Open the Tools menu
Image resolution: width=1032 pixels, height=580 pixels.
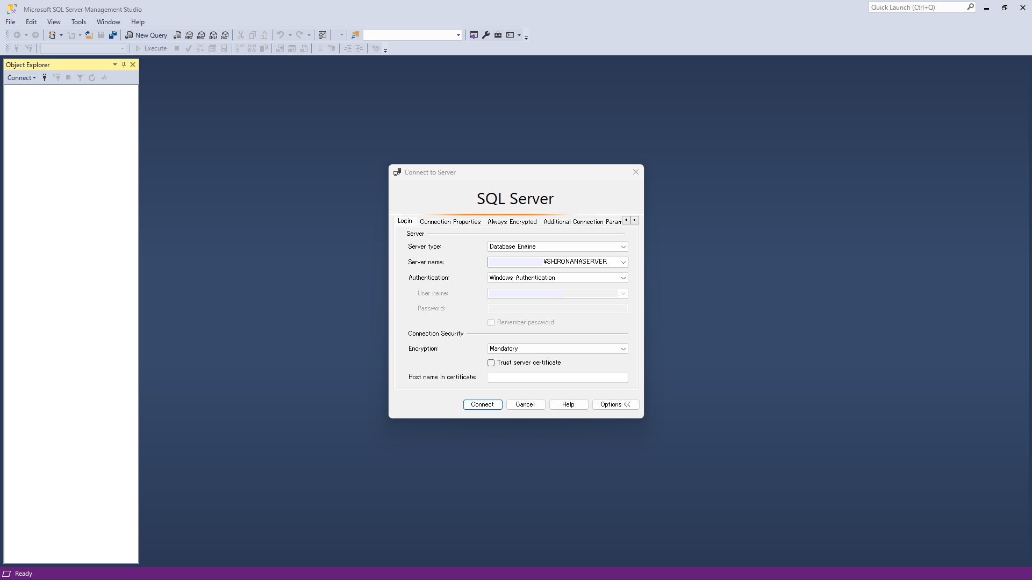pos(78,22)
